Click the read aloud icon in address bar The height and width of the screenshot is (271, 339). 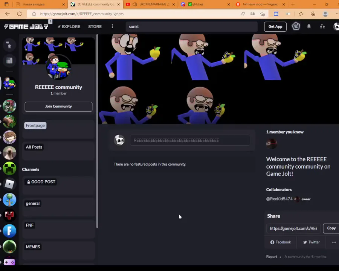243,14
